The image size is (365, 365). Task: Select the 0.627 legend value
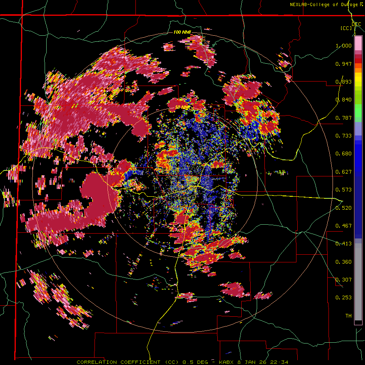click(x=344, y=172)
